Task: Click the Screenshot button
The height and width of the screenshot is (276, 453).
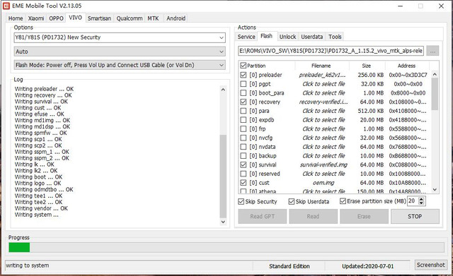Action: pyautogui.click(x=431, y=265)
